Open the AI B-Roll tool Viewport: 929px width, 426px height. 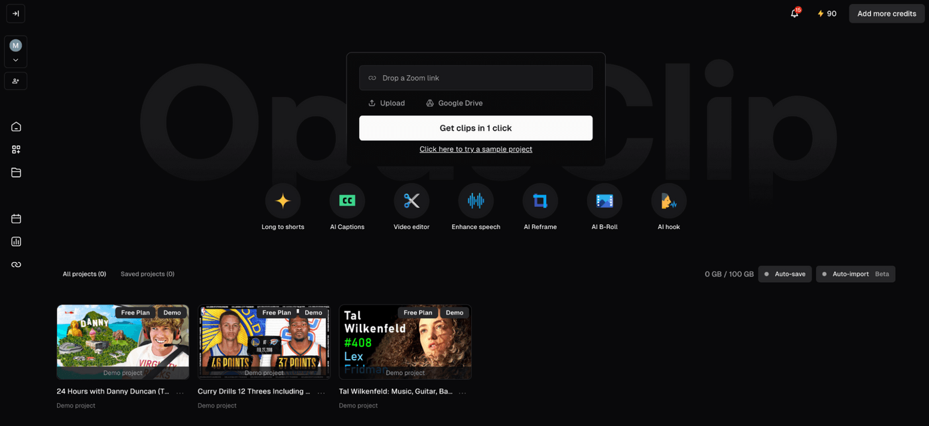pos(605,201)
